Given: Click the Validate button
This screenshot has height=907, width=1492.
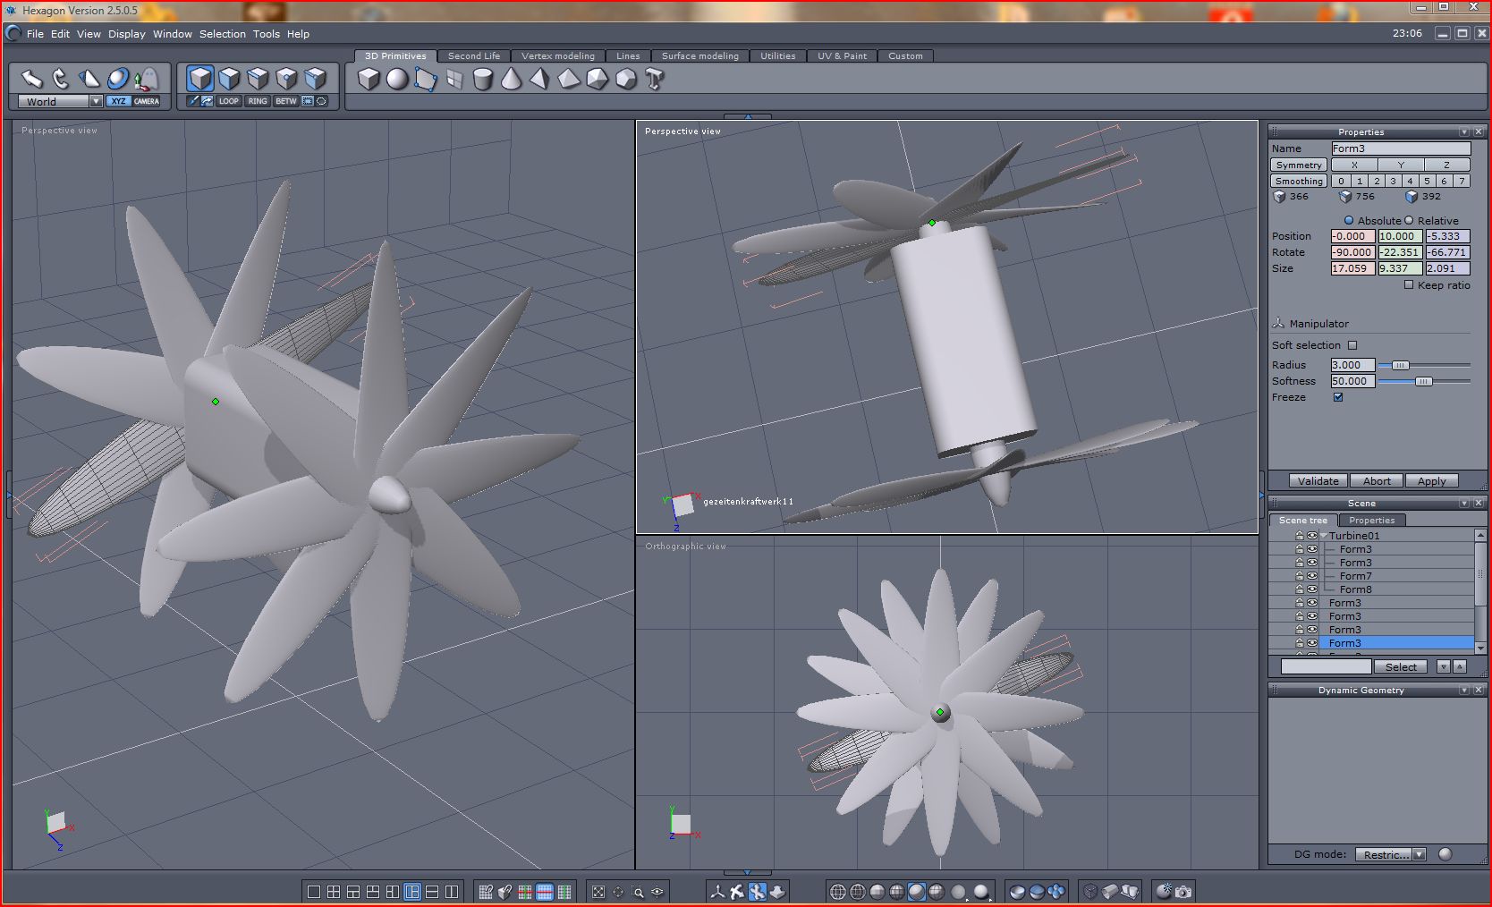Looking at the screenshot, I should (x=1318, y=481).
